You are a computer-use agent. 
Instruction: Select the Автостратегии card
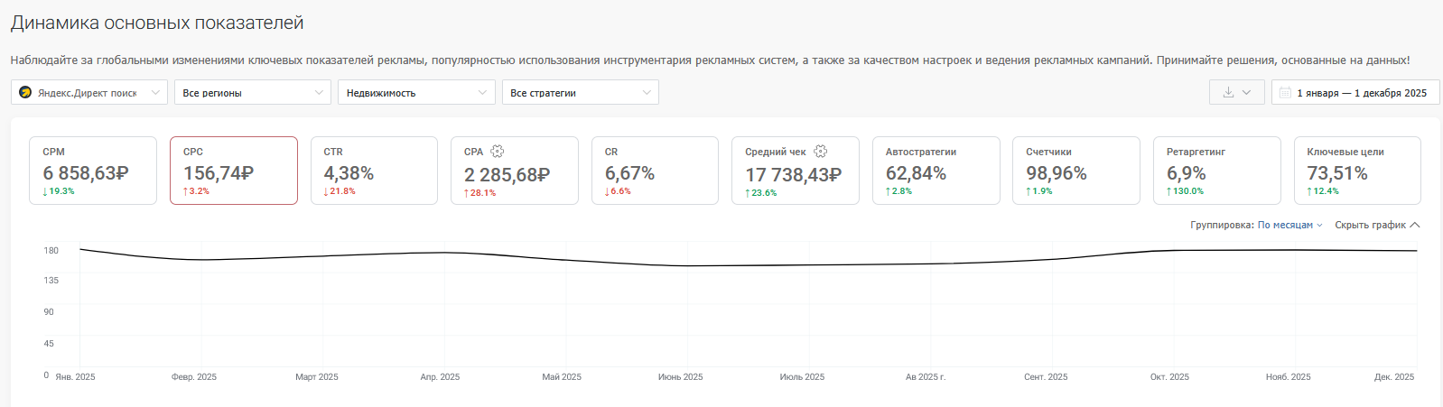[936, 171]
